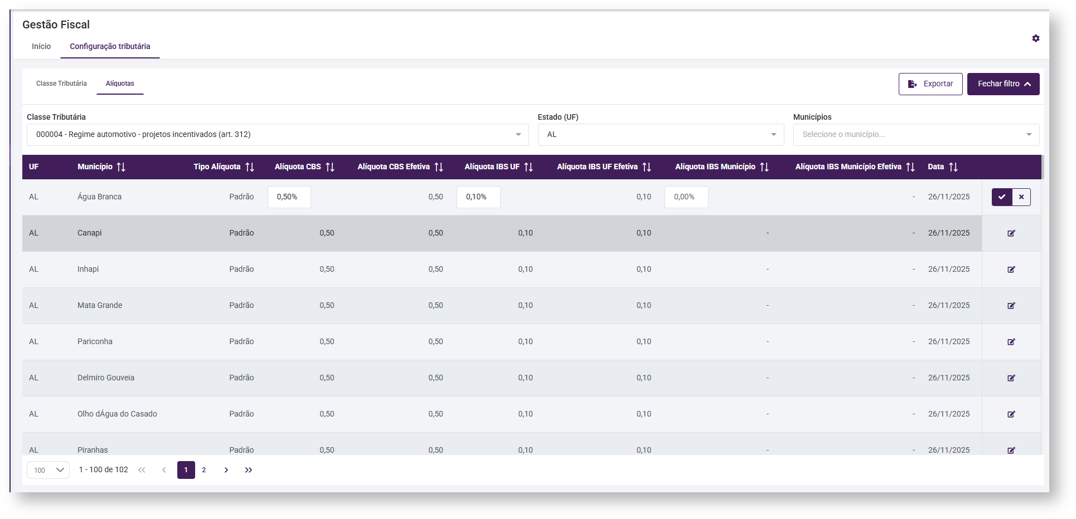Confirm the Água Branca row edit
The image size is (1076, 519).
tap(1001, 197)
